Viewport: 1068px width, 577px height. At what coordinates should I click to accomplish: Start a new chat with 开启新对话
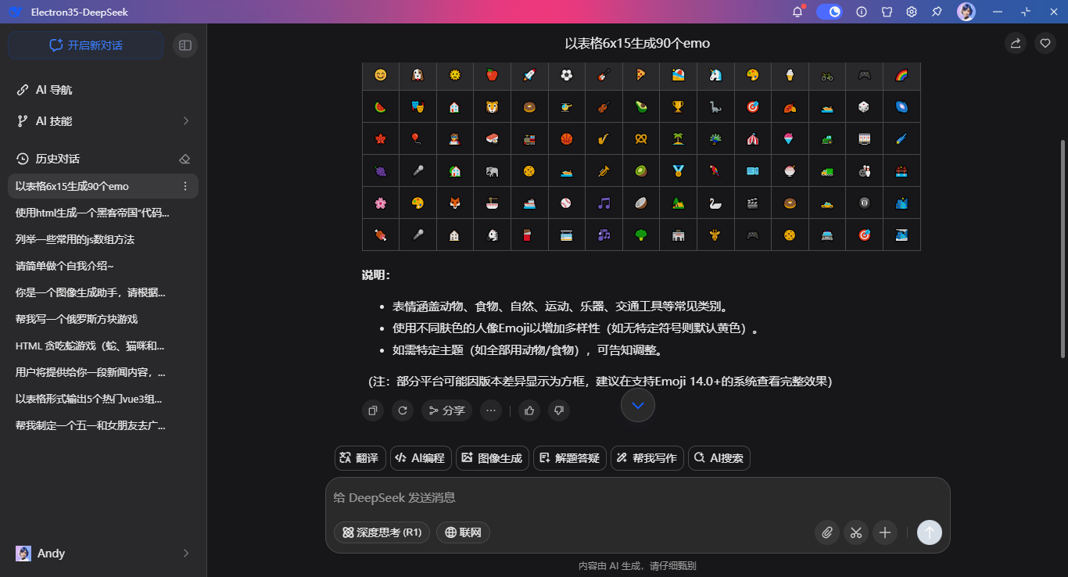(84, 45)
